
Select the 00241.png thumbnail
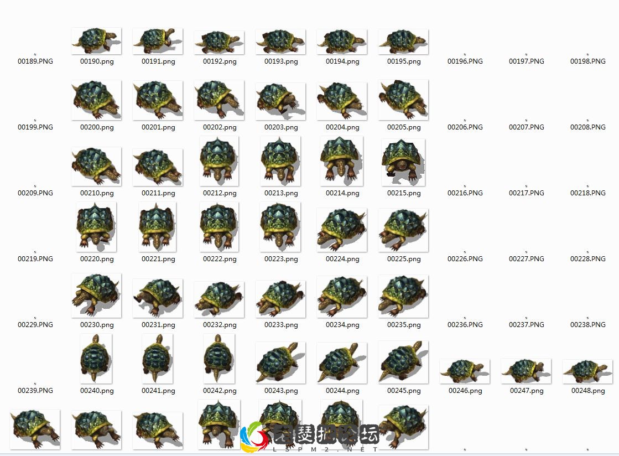pyautogui.click(x=158, y=359)
